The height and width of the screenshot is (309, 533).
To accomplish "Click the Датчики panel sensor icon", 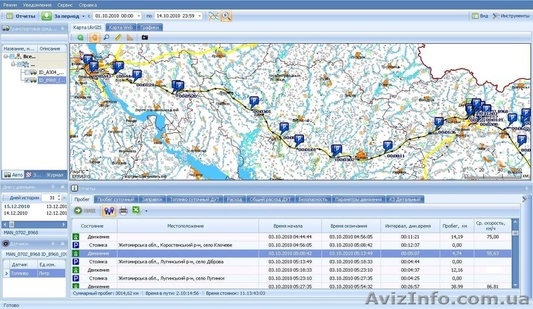I will pyautogui.click(x=5, y=243).
